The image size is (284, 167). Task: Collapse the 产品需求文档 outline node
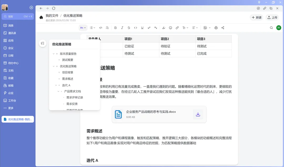click(x=58, y=92)
